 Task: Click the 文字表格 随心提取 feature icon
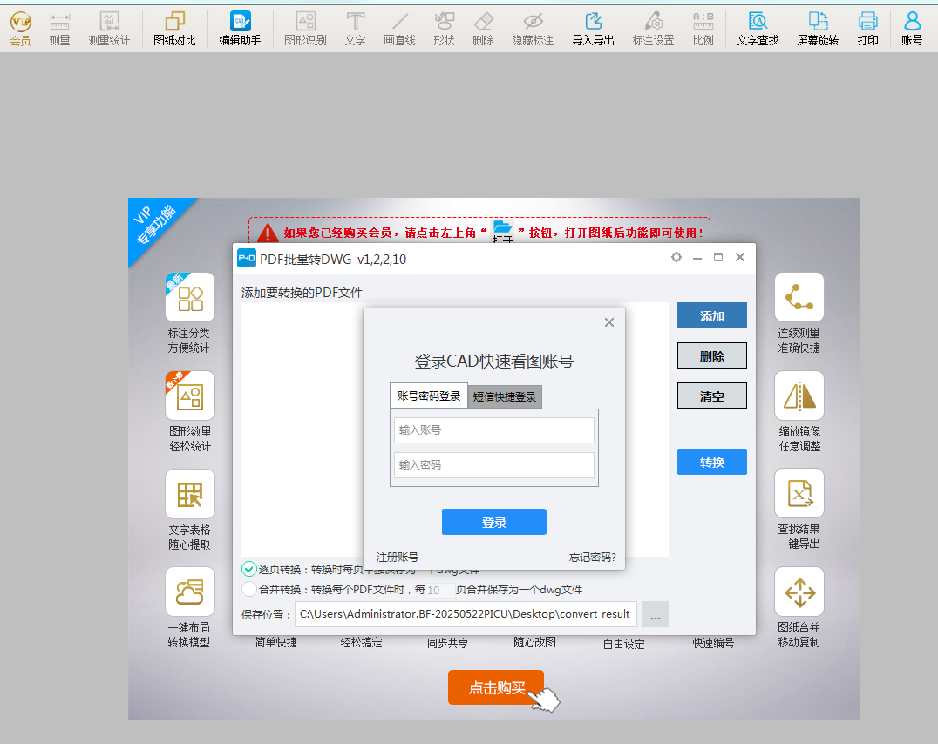(190, 494)
